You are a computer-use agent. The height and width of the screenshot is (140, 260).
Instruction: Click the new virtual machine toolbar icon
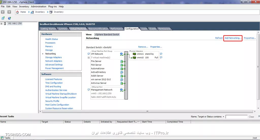pos(3,18)
